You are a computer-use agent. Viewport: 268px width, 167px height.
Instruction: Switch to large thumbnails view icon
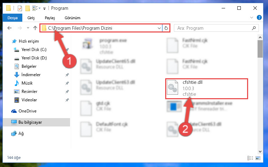(258, 158)
